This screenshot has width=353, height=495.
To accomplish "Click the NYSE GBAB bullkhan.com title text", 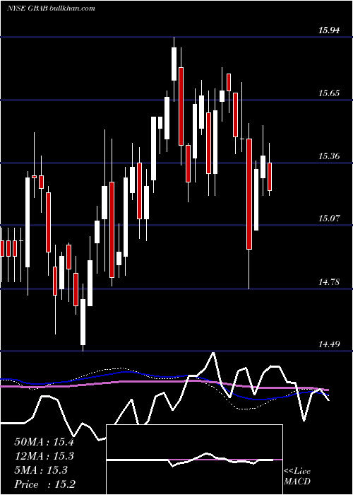I will click(51, 8).
